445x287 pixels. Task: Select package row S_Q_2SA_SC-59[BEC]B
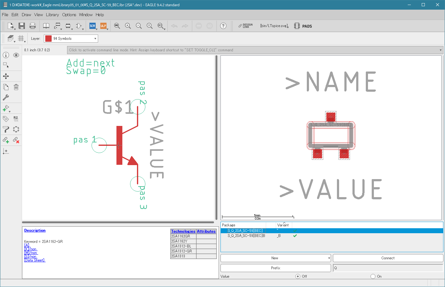click(x=332, y=236)
